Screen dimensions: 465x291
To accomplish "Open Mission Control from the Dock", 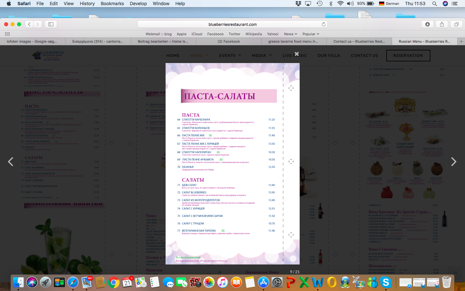I will click(x=59, y=282).
